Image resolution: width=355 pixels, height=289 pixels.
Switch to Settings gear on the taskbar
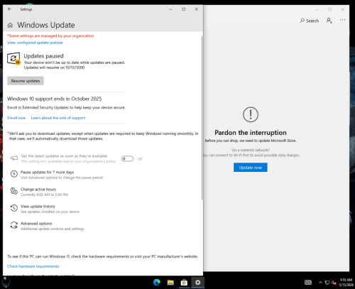(198, 283)
